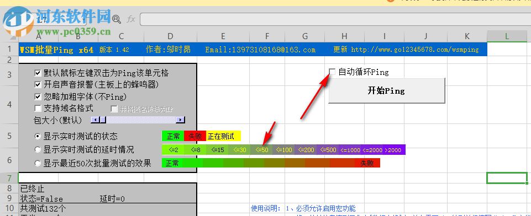Screen dimensions: 531x216
Task: Toggle 开启声音报警 checkbox
Action: (x=38, y=84)
